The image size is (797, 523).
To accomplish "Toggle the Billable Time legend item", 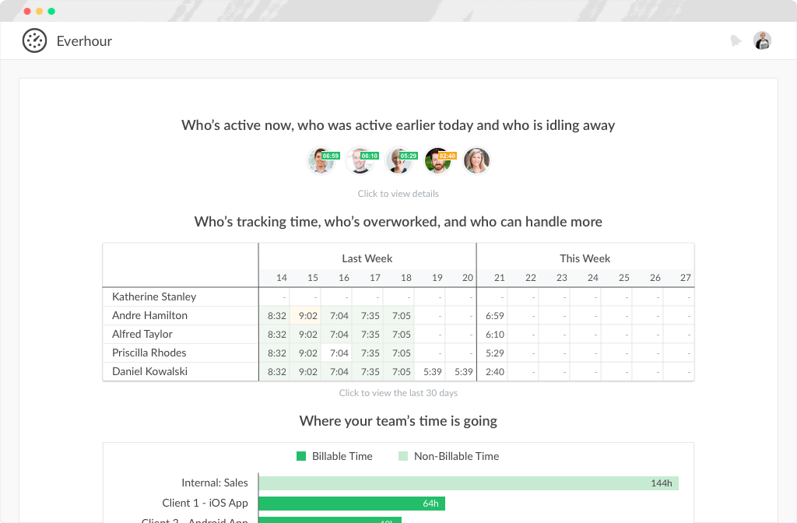I will 335,456.
